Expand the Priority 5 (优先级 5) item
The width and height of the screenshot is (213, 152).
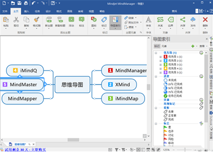pyautogui.click(x=160, y=73)
